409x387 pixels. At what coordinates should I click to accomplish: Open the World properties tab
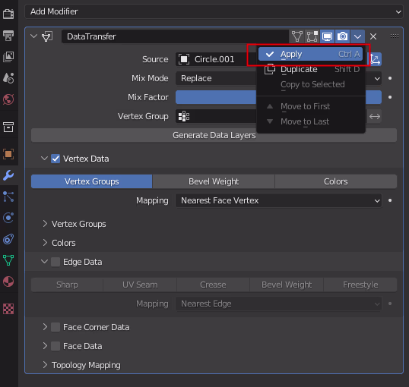click(8, 99)
